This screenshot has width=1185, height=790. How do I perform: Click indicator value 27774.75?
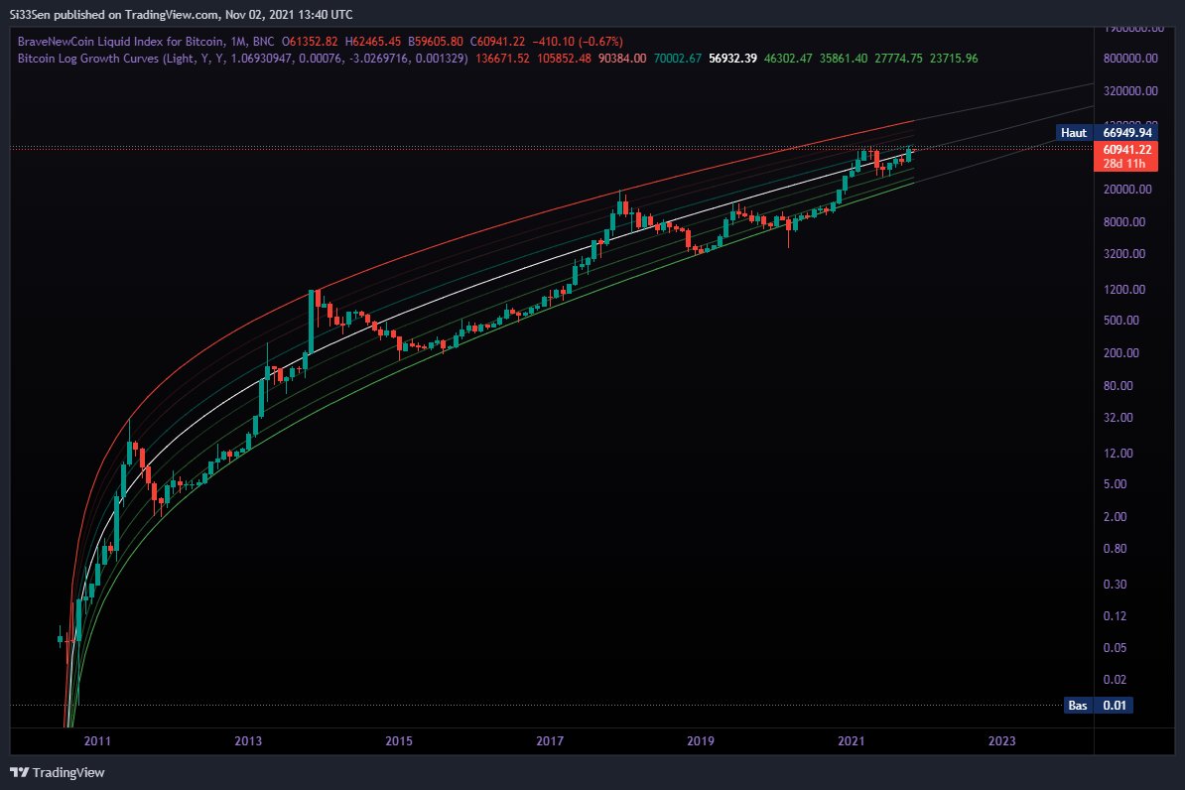pyautogui.click(x=898, y=59)
